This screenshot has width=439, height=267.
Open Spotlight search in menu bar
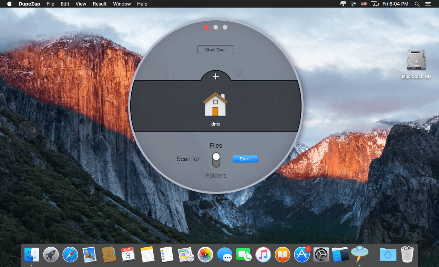417,4
